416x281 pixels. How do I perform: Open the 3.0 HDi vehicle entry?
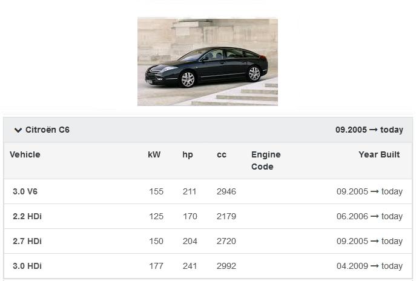pos(27,266)
